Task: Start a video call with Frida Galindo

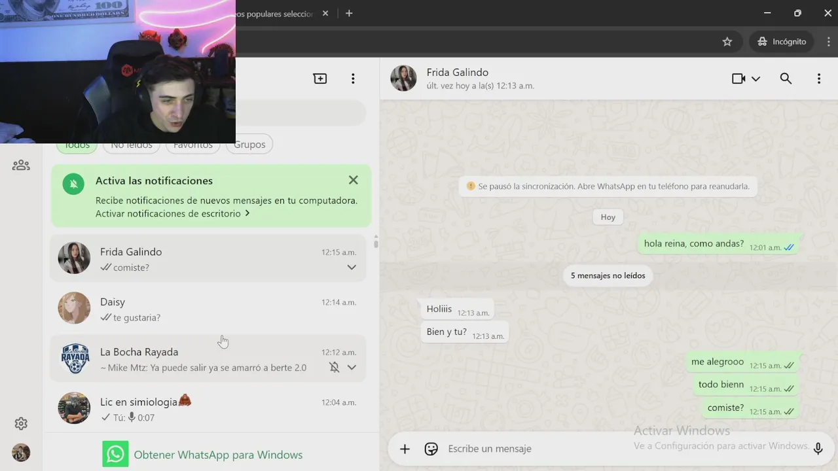Action: (738, 78)
